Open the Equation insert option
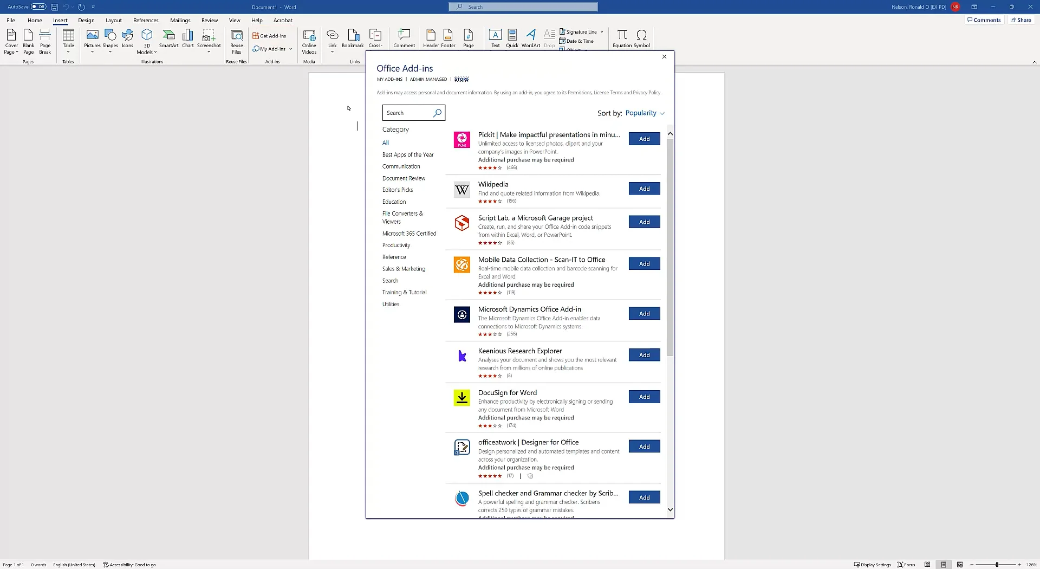Screen dimensions: 1040x569 (622, 39)
